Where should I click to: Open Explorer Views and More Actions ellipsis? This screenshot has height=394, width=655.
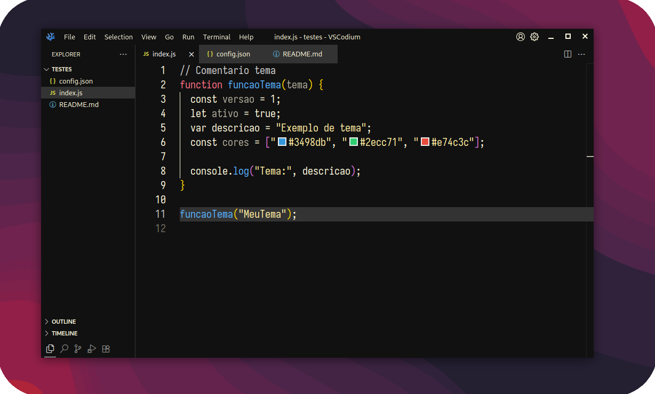pos(123,54)
